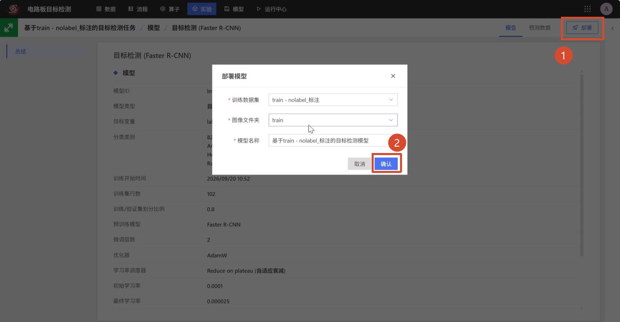Click the optimizer value AdamW
The width and height of the screenshot is (620, 322).
(x=217, y=255)
